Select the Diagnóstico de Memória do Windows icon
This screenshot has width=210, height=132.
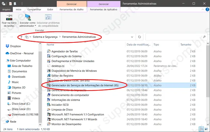click(49, 71)
